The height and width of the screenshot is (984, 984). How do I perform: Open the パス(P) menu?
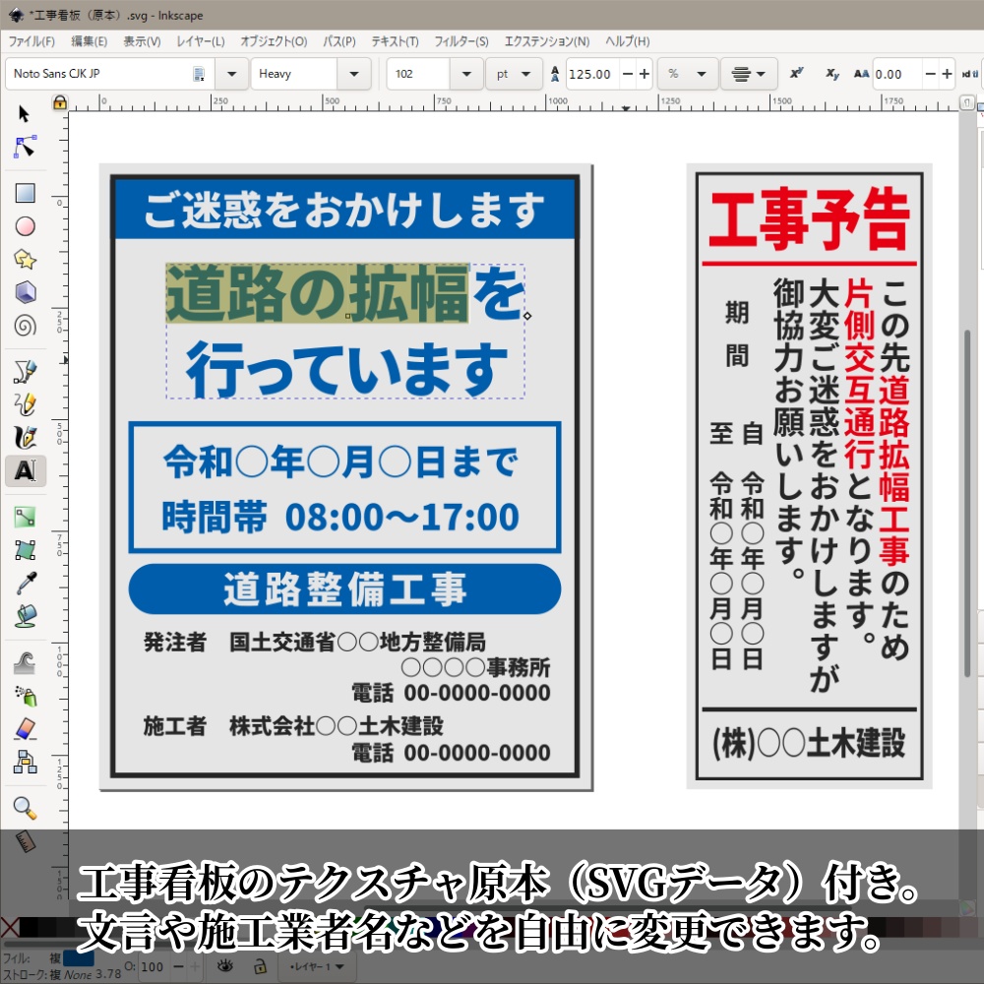click(339, 41)
